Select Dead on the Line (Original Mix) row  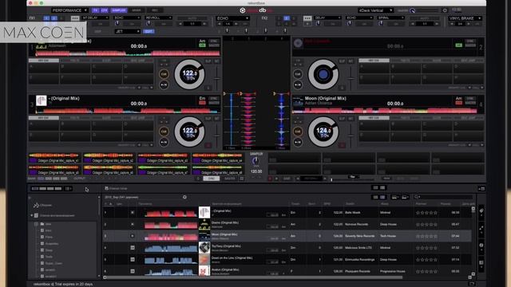[x=287, y=260]
